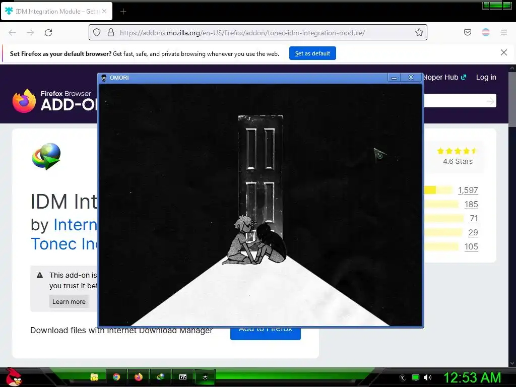This screenshot has width=516, height=387.
Task: Click the OMORI title bar character icon
Action: pyautogui.click(x=104, y=78)
